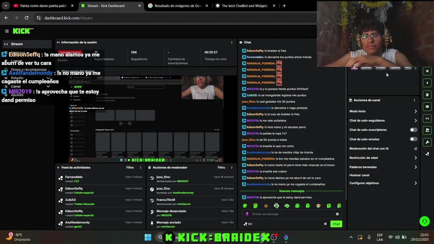Click the lightning bolt activity panel icon
This screenshot has height=244, width=434.
click(x=427, y=83)
